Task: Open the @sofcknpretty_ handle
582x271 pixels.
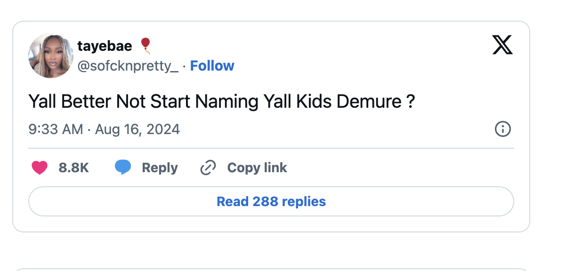Action: coord(128,66)
